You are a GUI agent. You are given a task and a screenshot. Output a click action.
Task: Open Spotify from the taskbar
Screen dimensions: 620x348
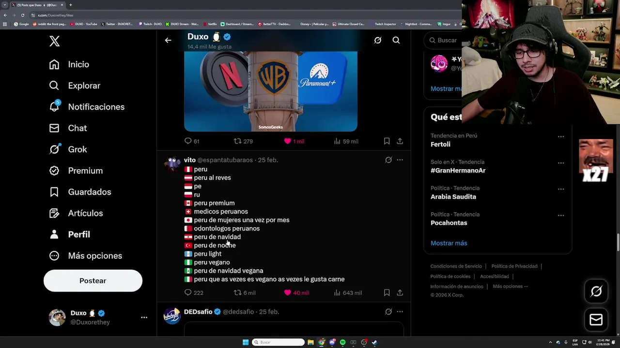[x=342, y=342]
